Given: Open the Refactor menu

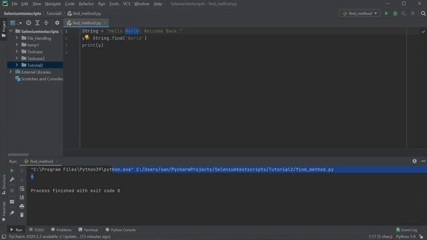Looking at the screenshot, I should (x=86, y=4).
